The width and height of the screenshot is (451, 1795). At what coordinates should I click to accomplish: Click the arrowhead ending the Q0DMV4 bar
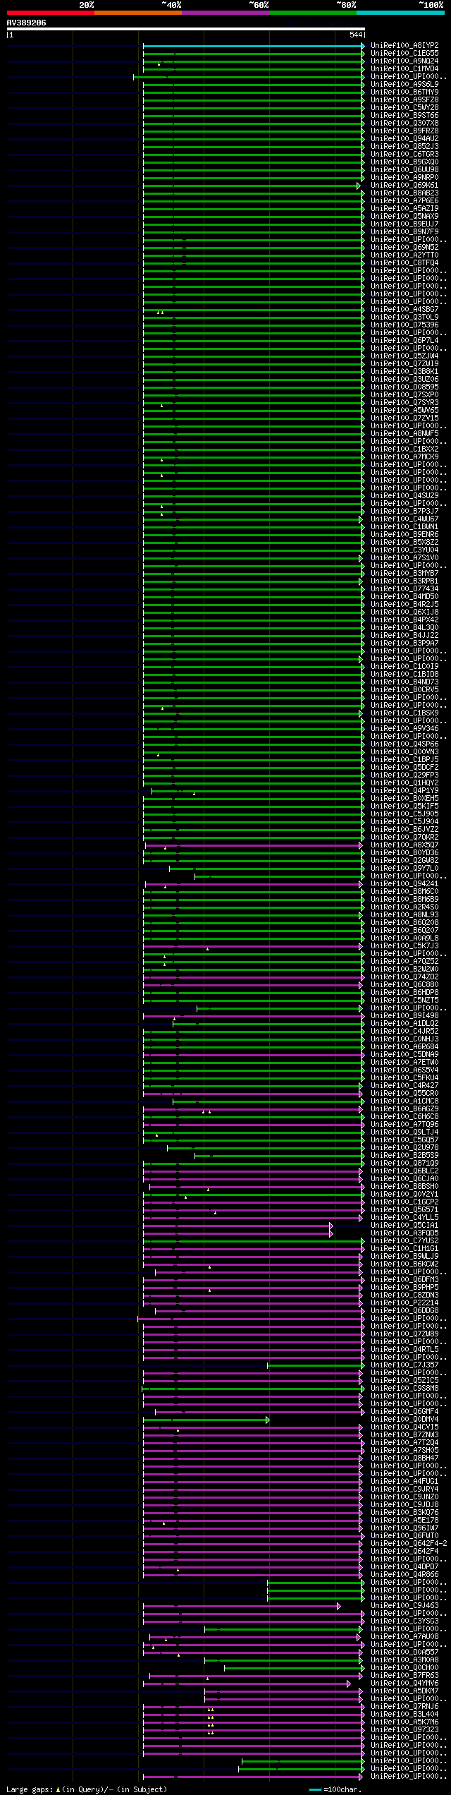point(268,1420)
